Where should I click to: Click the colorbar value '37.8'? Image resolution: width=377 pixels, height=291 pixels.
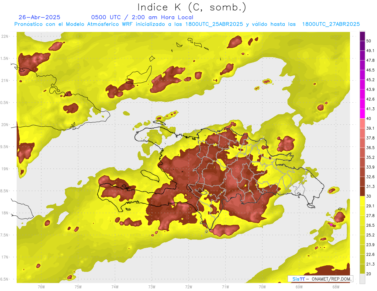point(370,138)
